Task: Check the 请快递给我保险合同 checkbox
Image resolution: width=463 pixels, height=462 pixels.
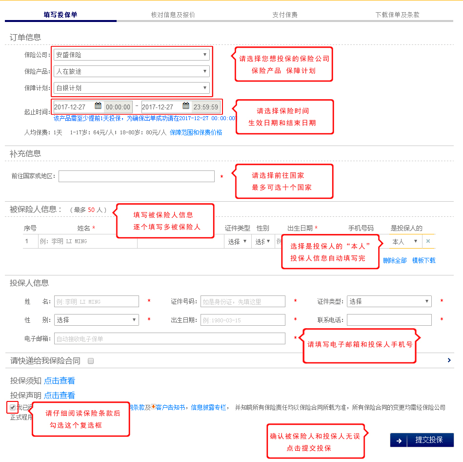Action: tap(91, 361)
